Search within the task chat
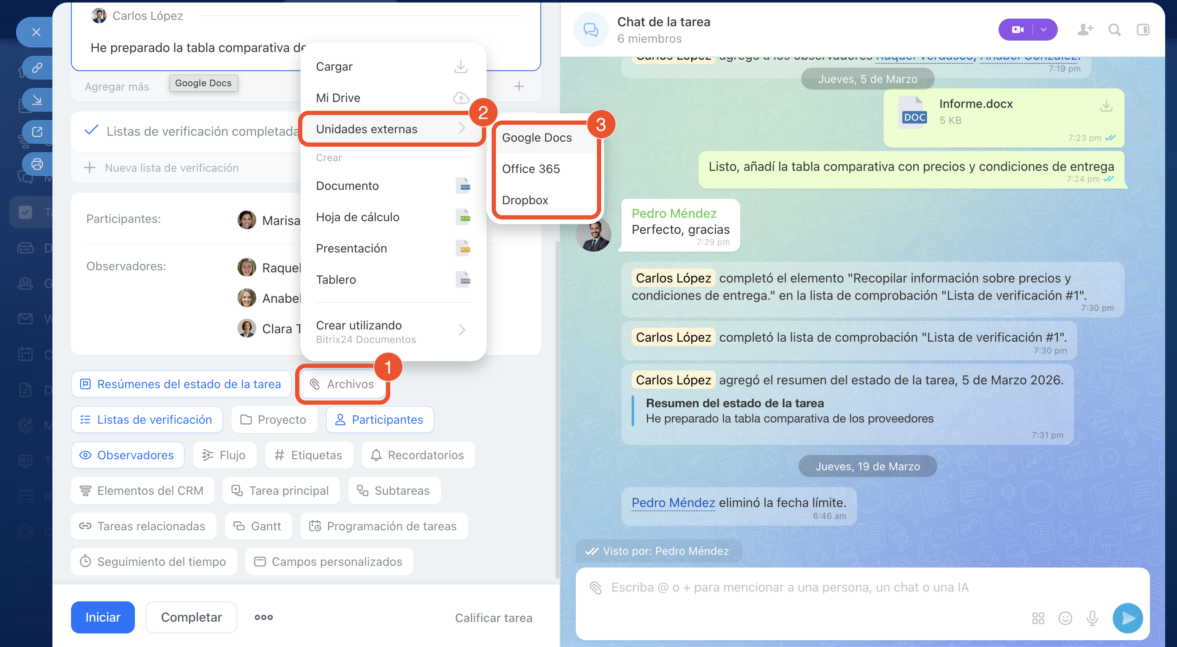 1114,30
